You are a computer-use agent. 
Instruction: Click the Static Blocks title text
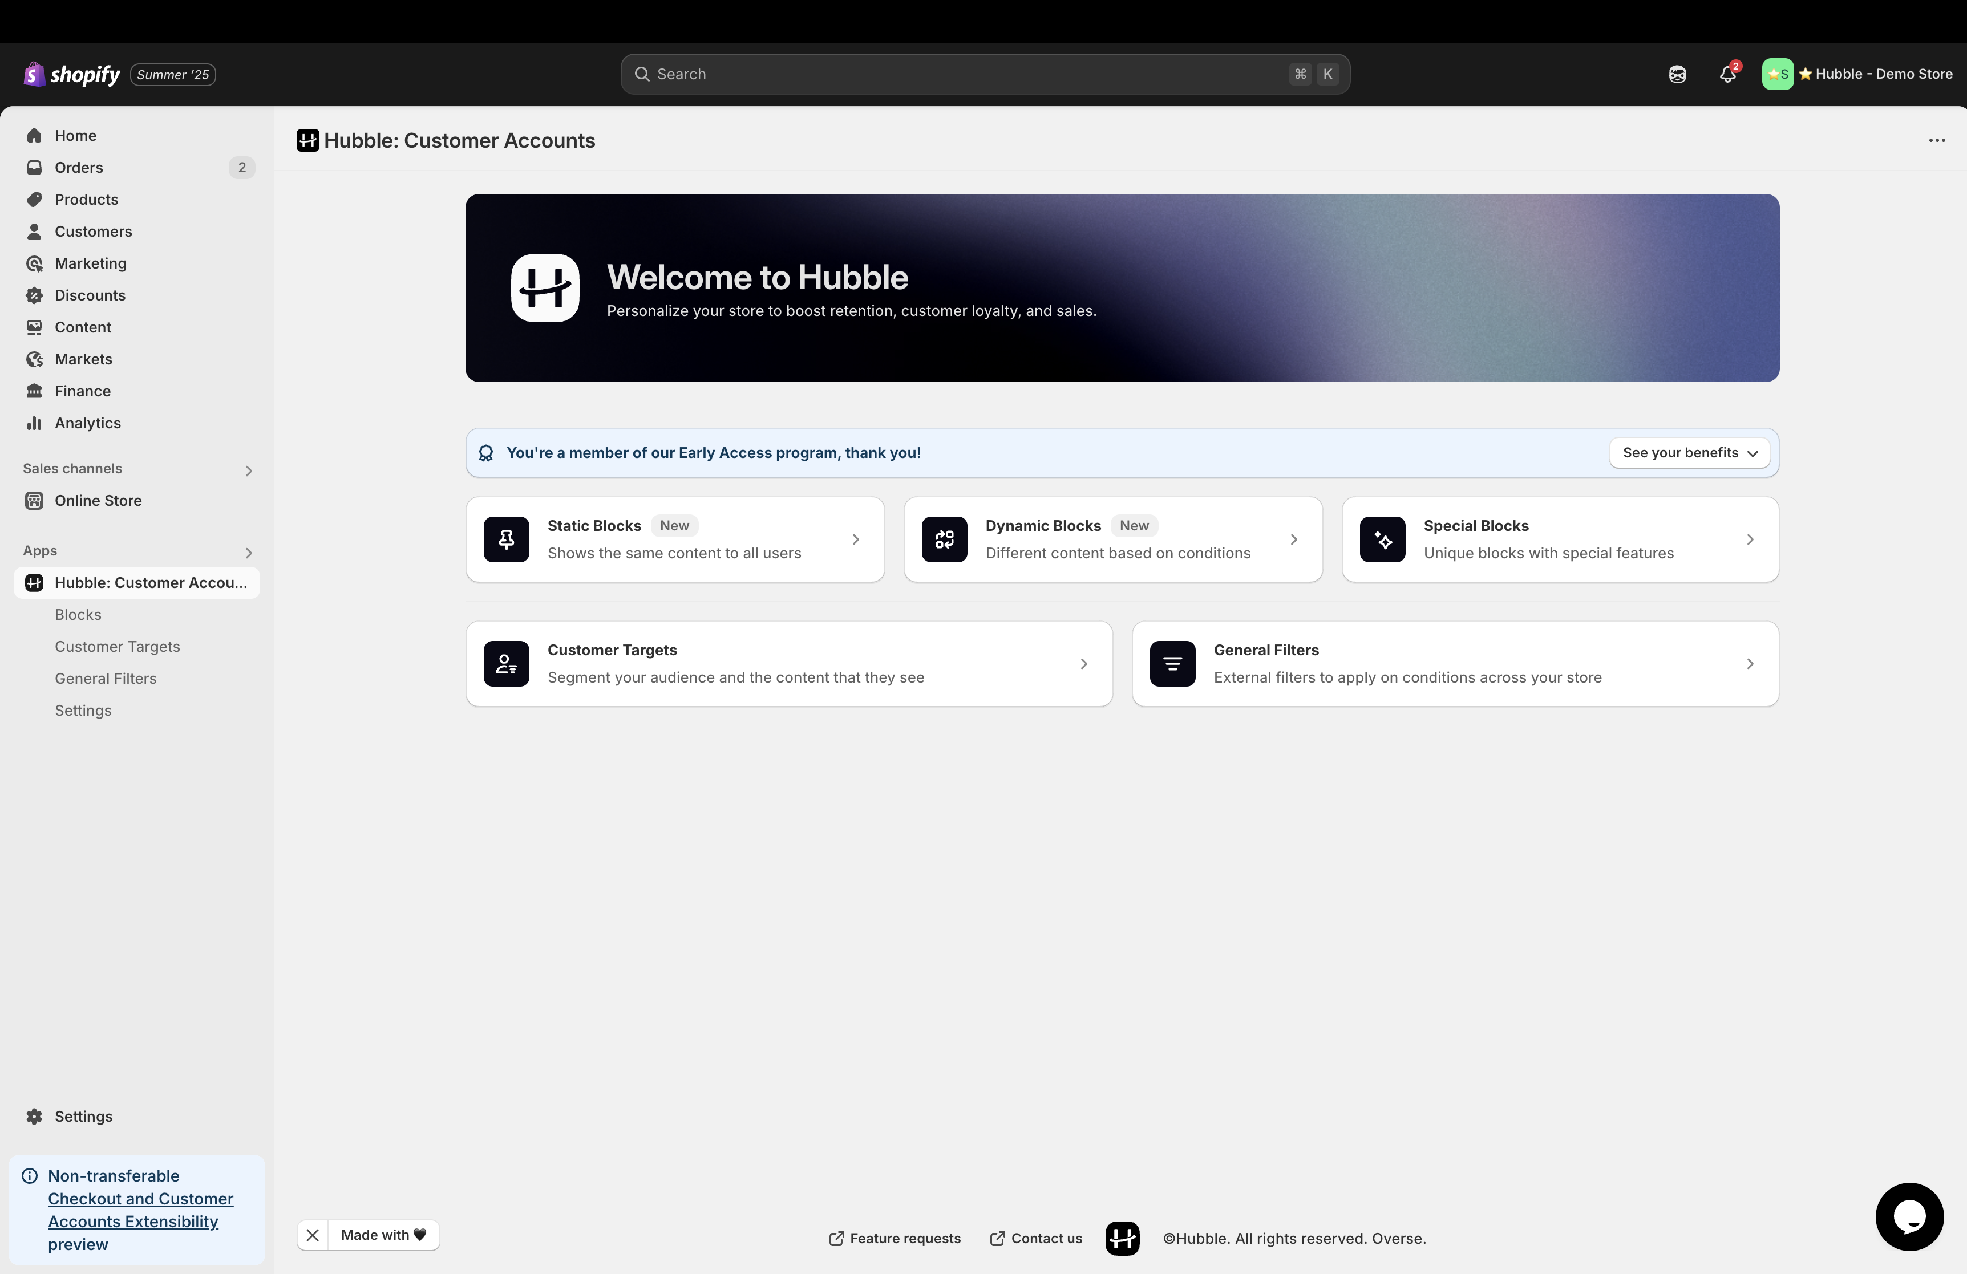(594, 525)
